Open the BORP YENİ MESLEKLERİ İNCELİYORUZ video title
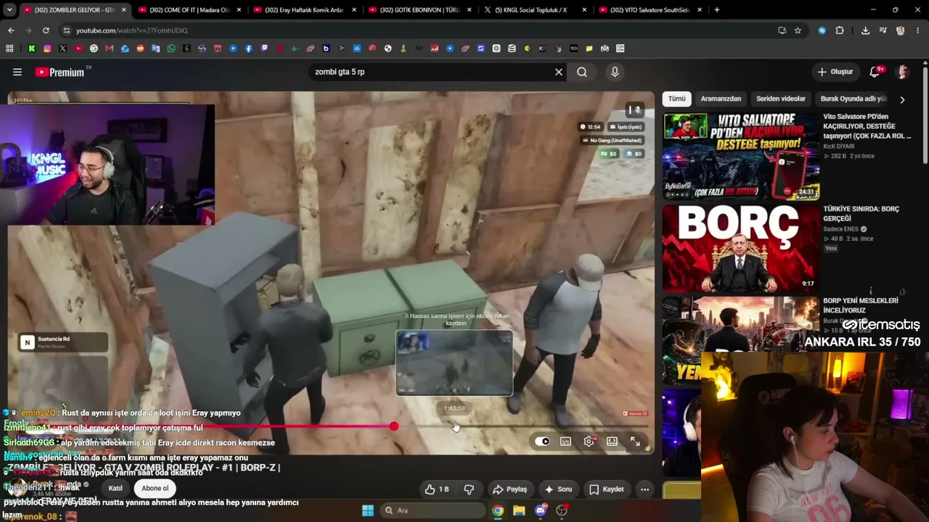Image resolution: width=929 pixels, height=522 pixels. tap(861, 305)
